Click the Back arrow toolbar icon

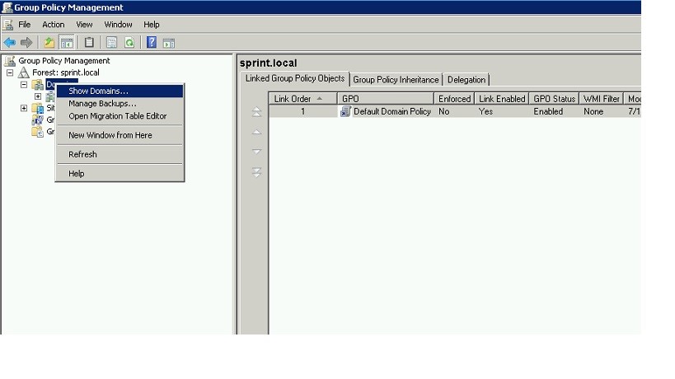coord(9,42)
